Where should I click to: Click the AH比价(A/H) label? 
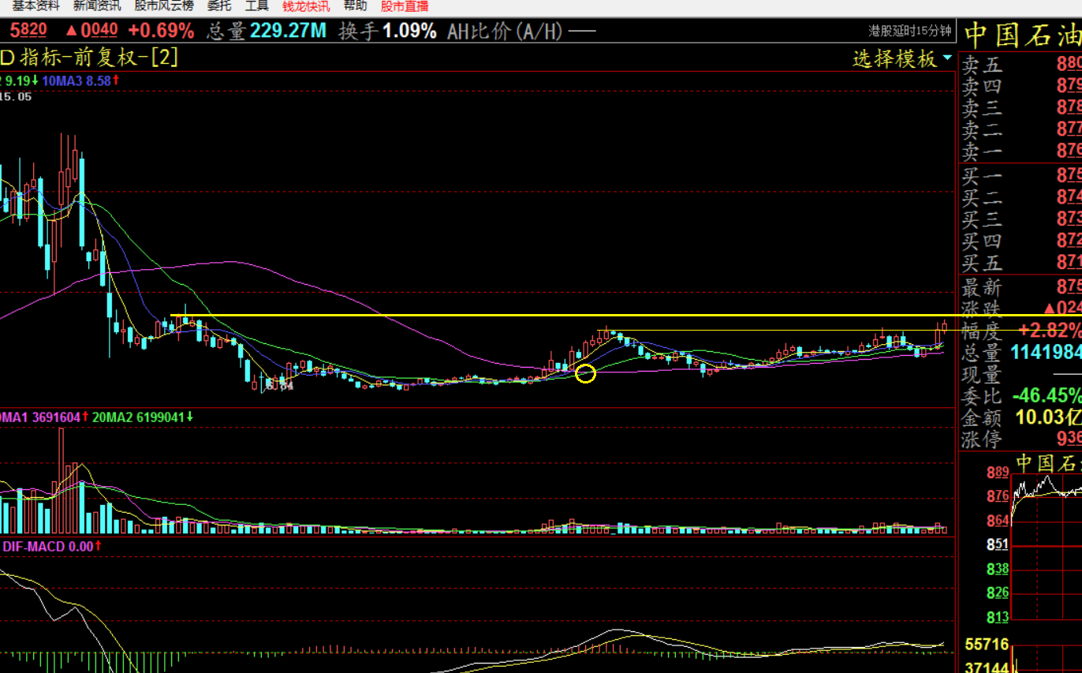(x=506, y=32)
